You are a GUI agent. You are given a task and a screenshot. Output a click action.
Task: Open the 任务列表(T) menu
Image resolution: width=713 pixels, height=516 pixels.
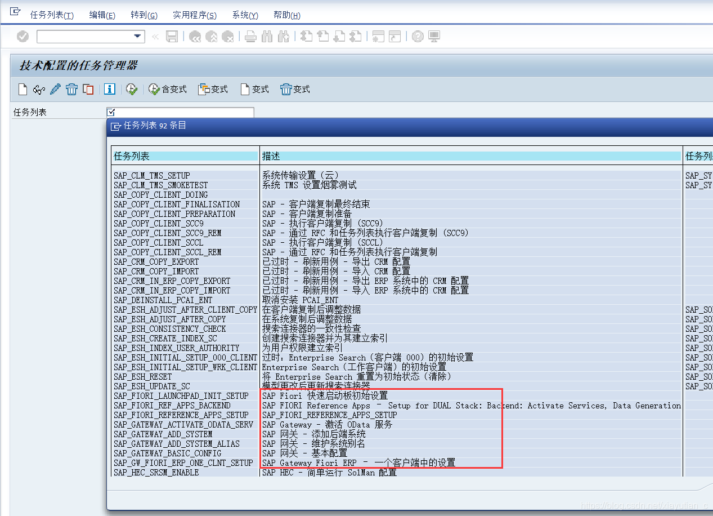[52, 15]
